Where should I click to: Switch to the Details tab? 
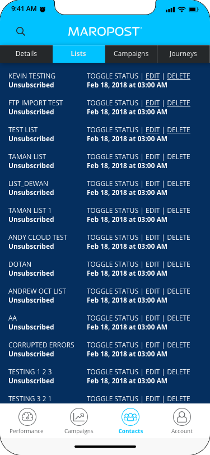(26, 54)
